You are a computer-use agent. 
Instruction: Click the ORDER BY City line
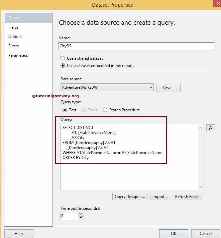pyautogui.click(x=76, y=158)
